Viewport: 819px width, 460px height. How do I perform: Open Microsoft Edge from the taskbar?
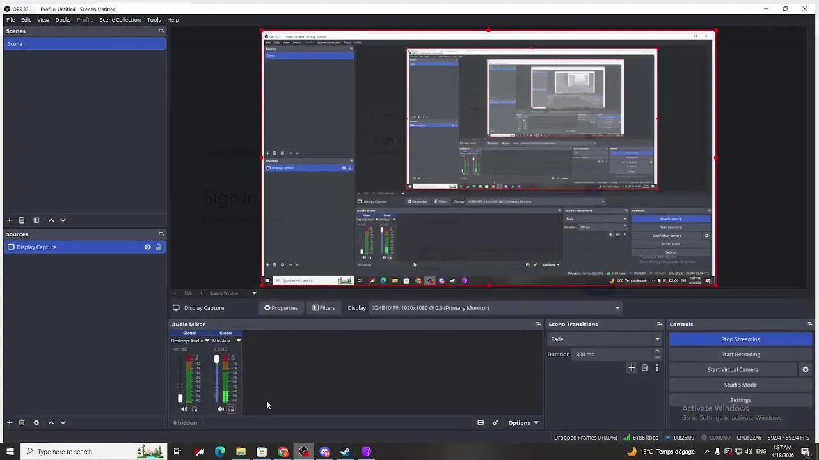(x=220, y=452)
